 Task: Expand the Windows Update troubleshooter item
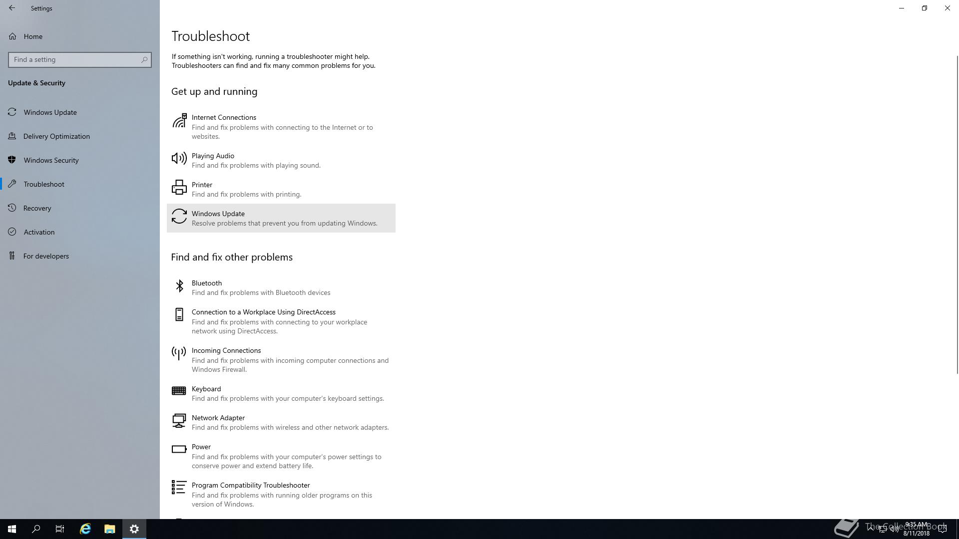coord(281,218)
